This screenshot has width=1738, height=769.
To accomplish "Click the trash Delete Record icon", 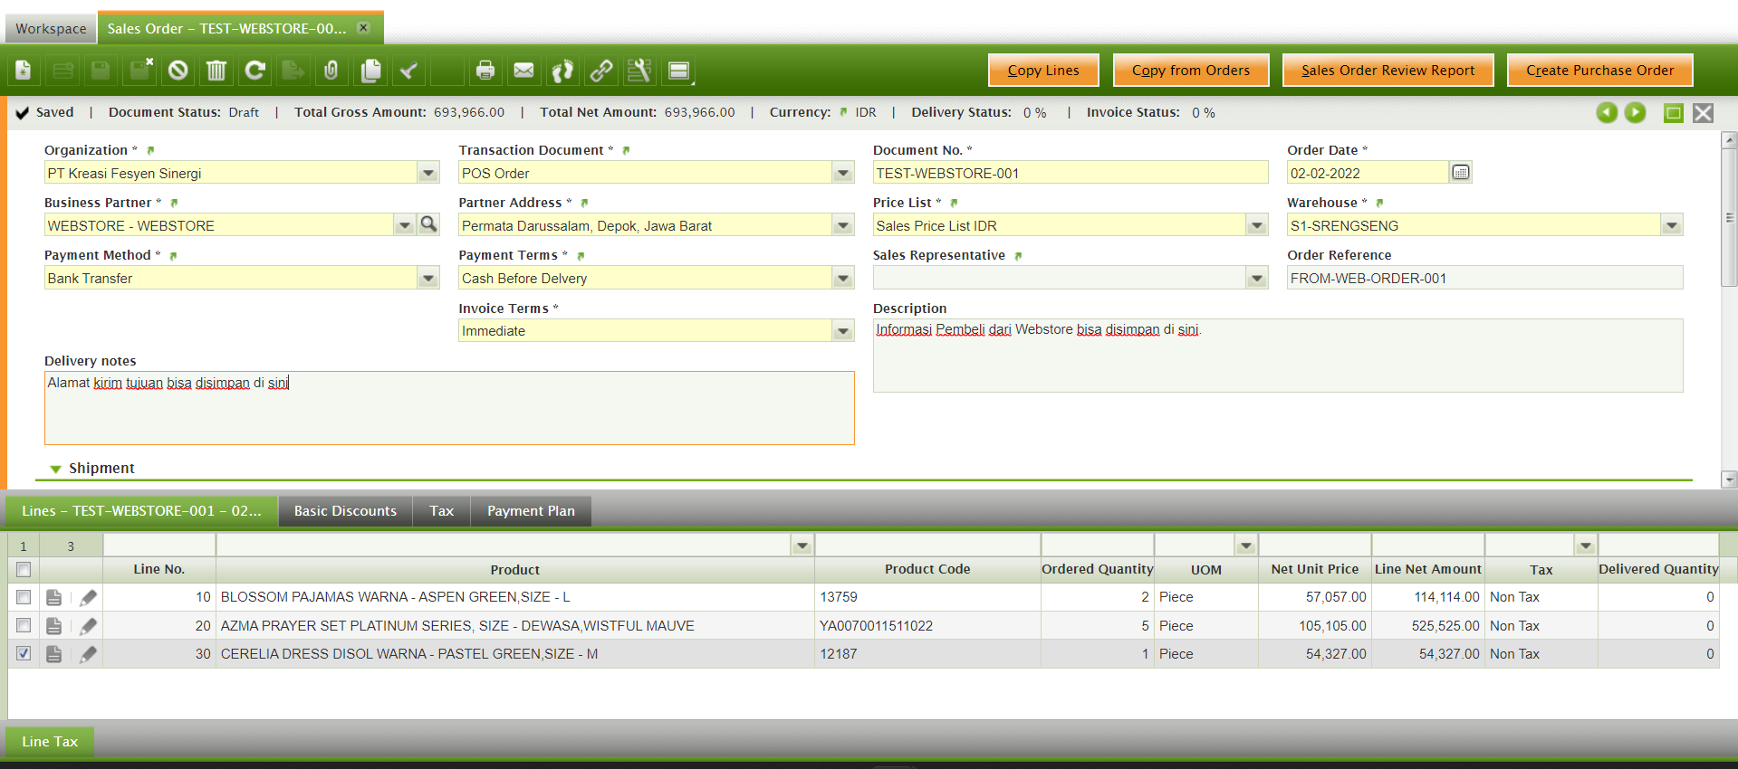I will point(216,71).
